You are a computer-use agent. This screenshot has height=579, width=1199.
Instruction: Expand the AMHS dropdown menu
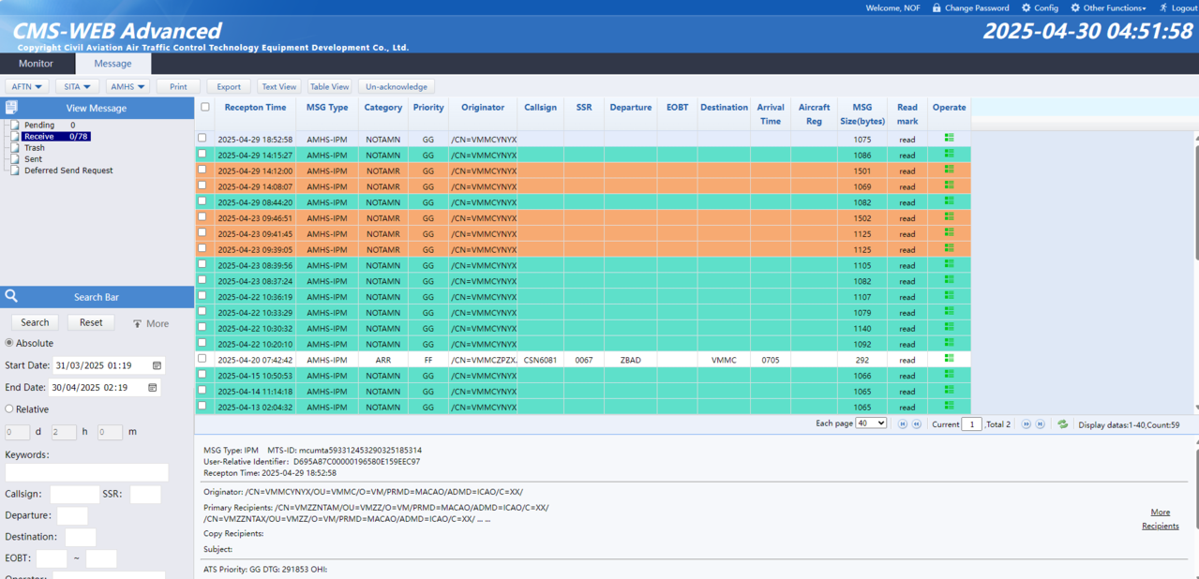pos(127,86)
